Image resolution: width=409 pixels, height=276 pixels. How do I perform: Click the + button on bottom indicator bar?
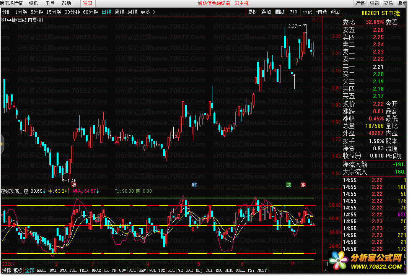coord(326,270)
